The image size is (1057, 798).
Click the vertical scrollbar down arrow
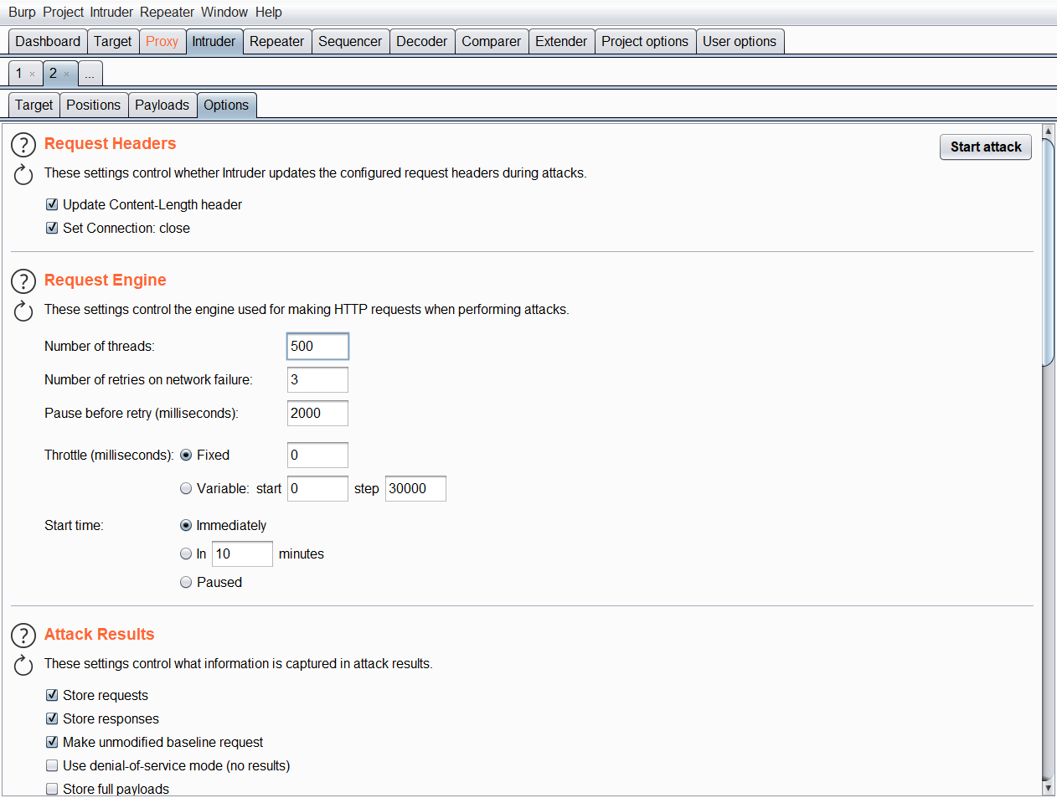point(1048,788)
